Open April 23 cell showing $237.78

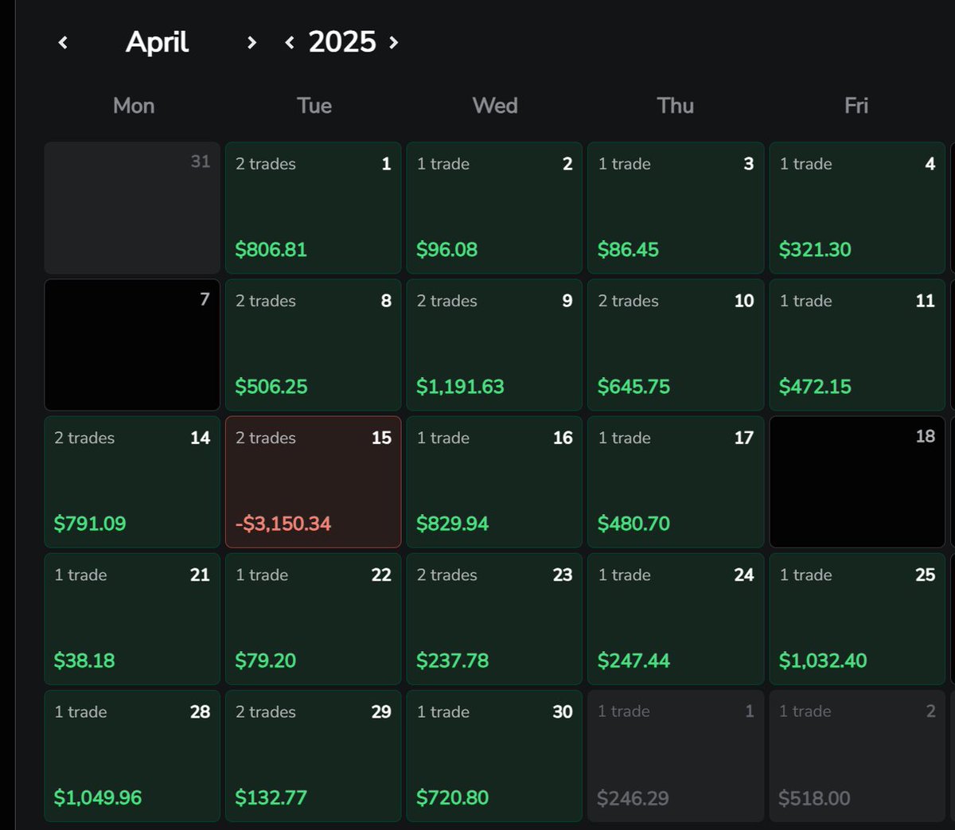tap(494, 618)
